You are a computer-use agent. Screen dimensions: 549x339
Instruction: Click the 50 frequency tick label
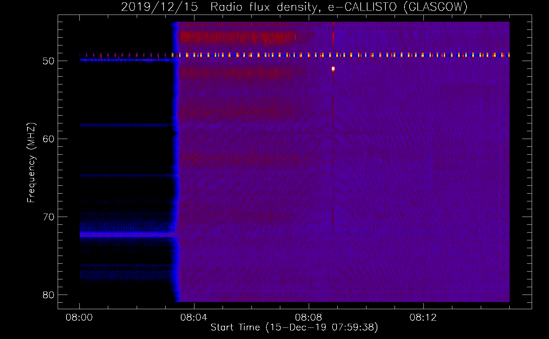[x=49, y=61]
